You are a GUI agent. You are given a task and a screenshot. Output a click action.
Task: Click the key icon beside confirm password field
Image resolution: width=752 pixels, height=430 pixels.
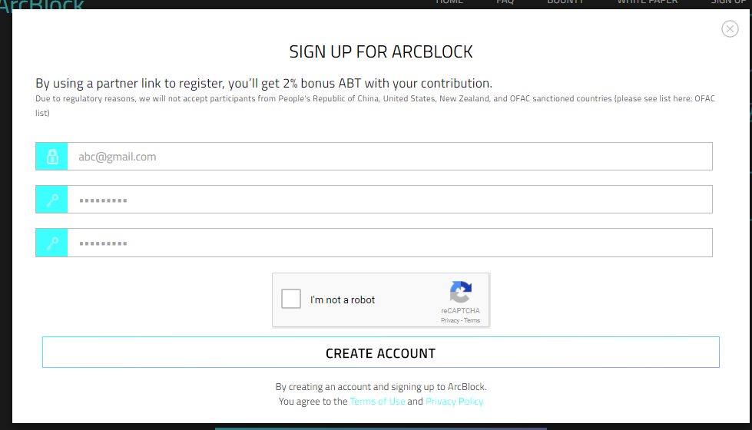pyautogui.click(x=51, y=243)
